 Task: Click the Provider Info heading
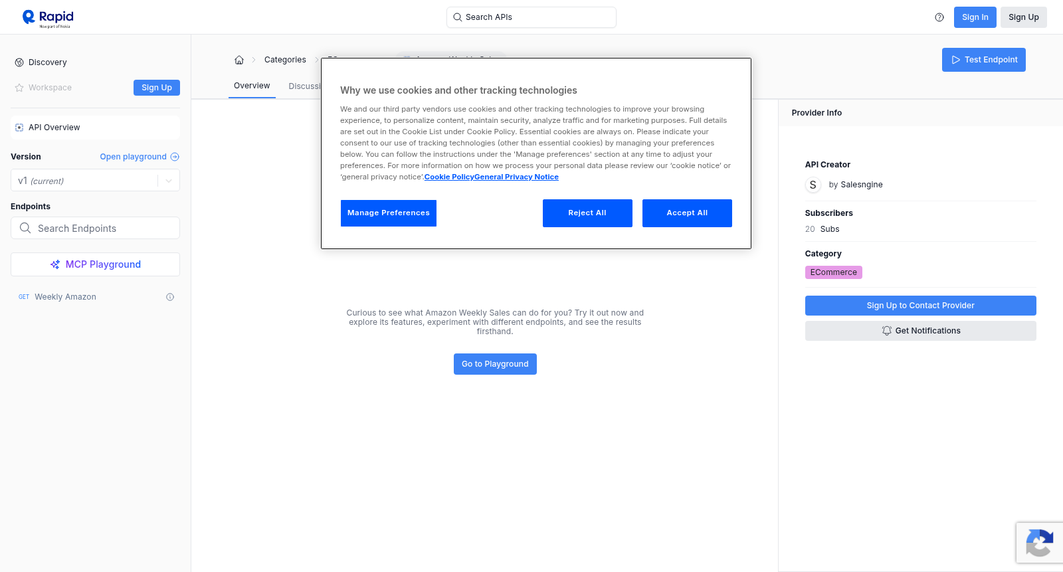(817, 113)
